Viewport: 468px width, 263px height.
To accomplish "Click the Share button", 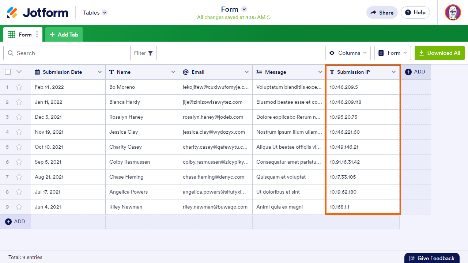I will click(382, 12).
